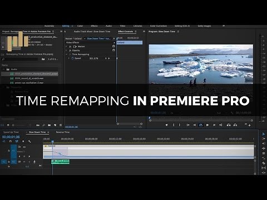Select the green audio clip on A1
The image size is (267, 200).
pyautogui.click(x=60, y=162)
